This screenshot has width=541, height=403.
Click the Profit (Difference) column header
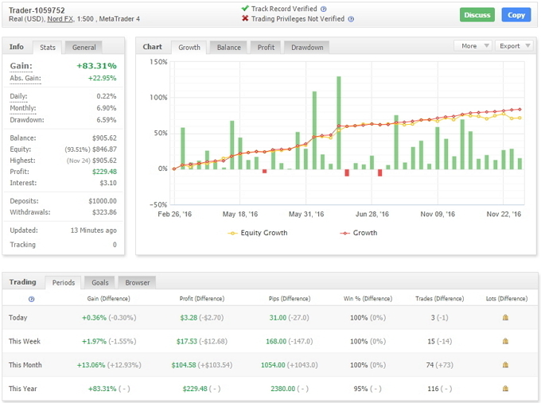click(202, 299)
